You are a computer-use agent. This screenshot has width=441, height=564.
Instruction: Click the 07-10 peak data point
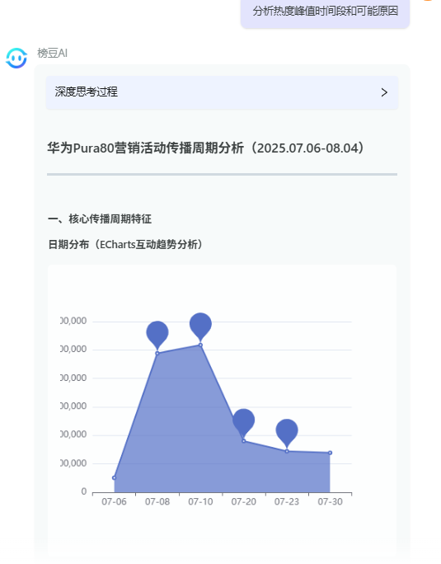tap(200, 345)
